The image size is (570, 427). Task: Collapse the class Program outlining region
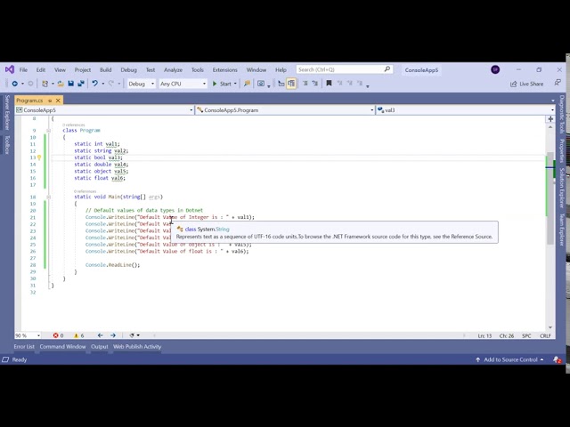tap(48, 131)
